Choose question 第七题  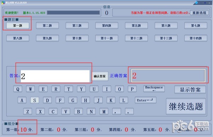pos(196,25)
